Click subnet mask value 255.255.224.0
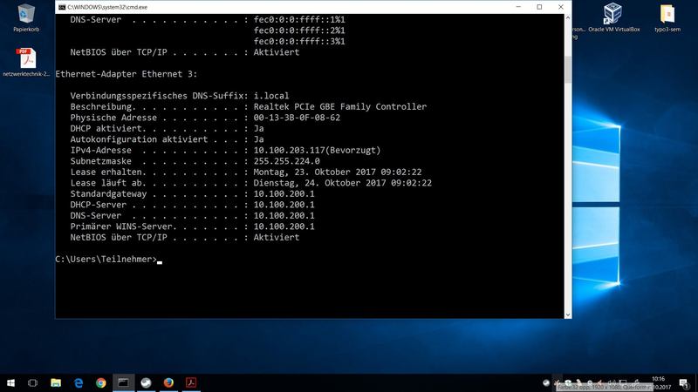Image resolution: width=698 pixels, height=392 pixels. 287,161
